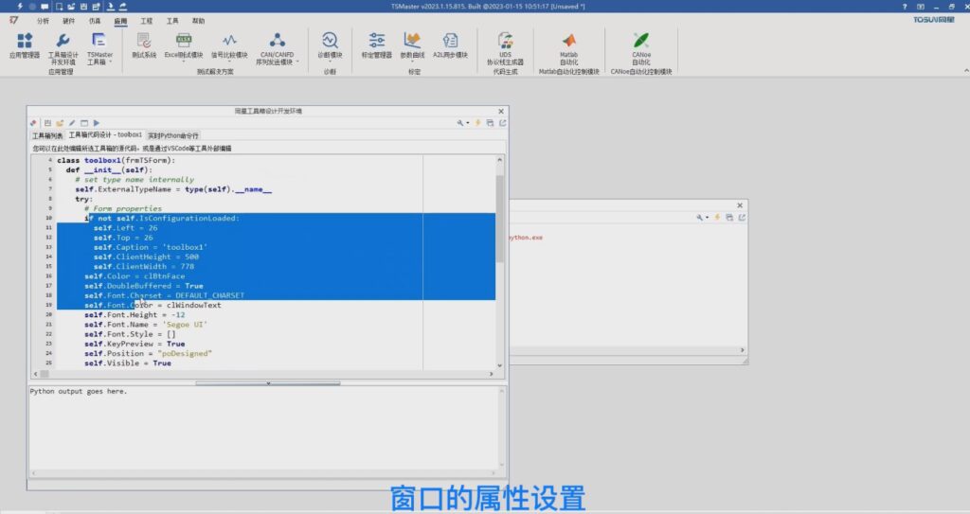Open the 标定管理器 calibration manager
This screenshot has height=514, width=970.
click(376, 44)
